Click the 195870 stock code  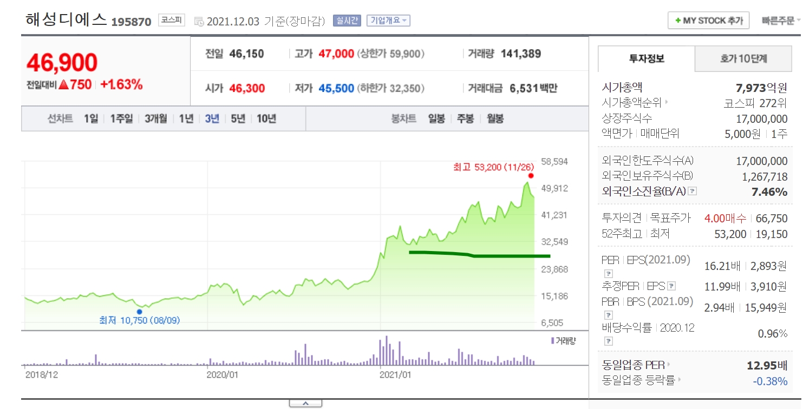click(131, 22)
